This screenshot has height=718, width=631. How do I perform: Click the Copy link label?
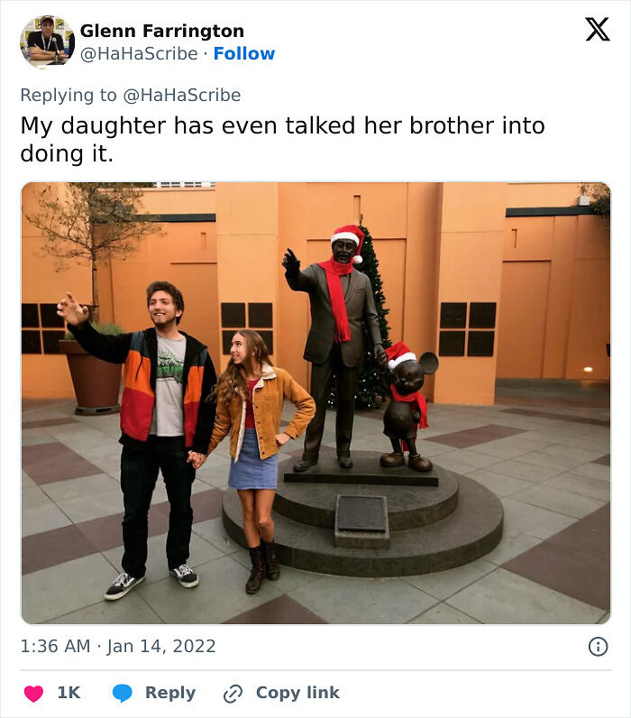(x=297, y=693)
